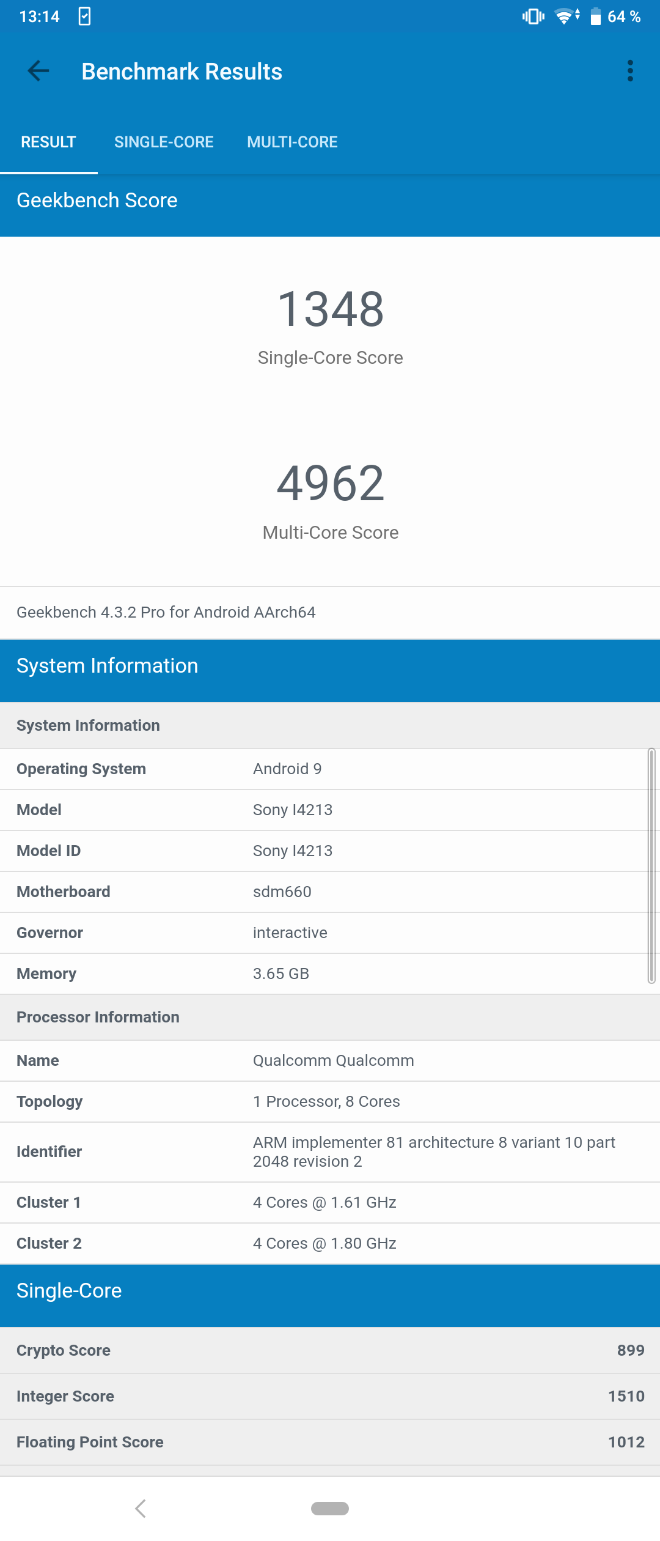Viewport: 660px width, 1541px height.
Task: Select the Model ID row
Action: 330,851
